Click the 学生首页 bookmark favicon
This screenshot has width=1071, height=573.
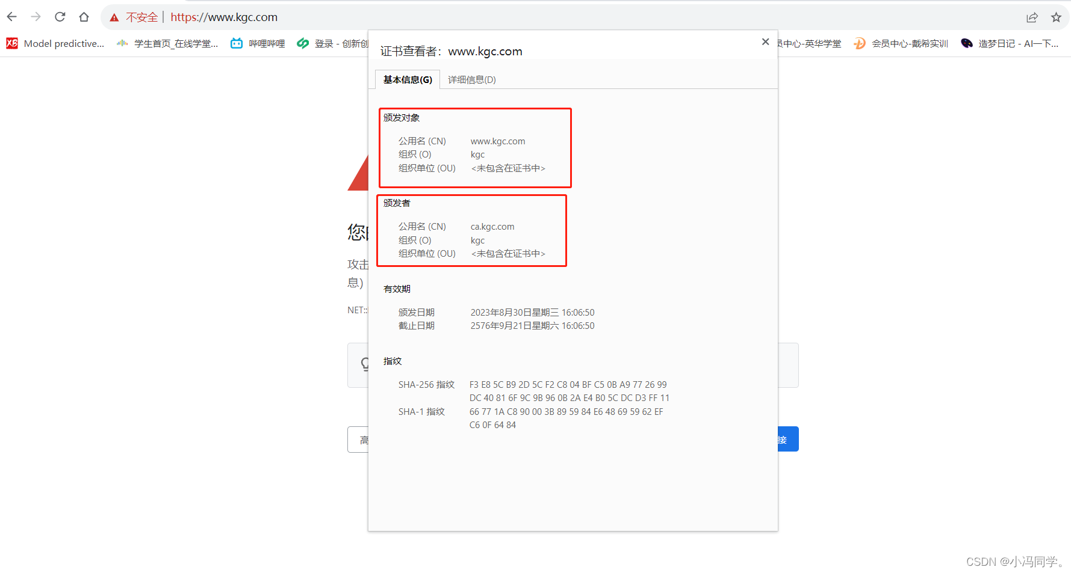pos(122,43)
